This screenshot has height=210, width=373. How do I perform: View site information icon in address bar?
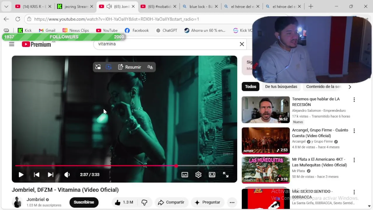(29, 19)
